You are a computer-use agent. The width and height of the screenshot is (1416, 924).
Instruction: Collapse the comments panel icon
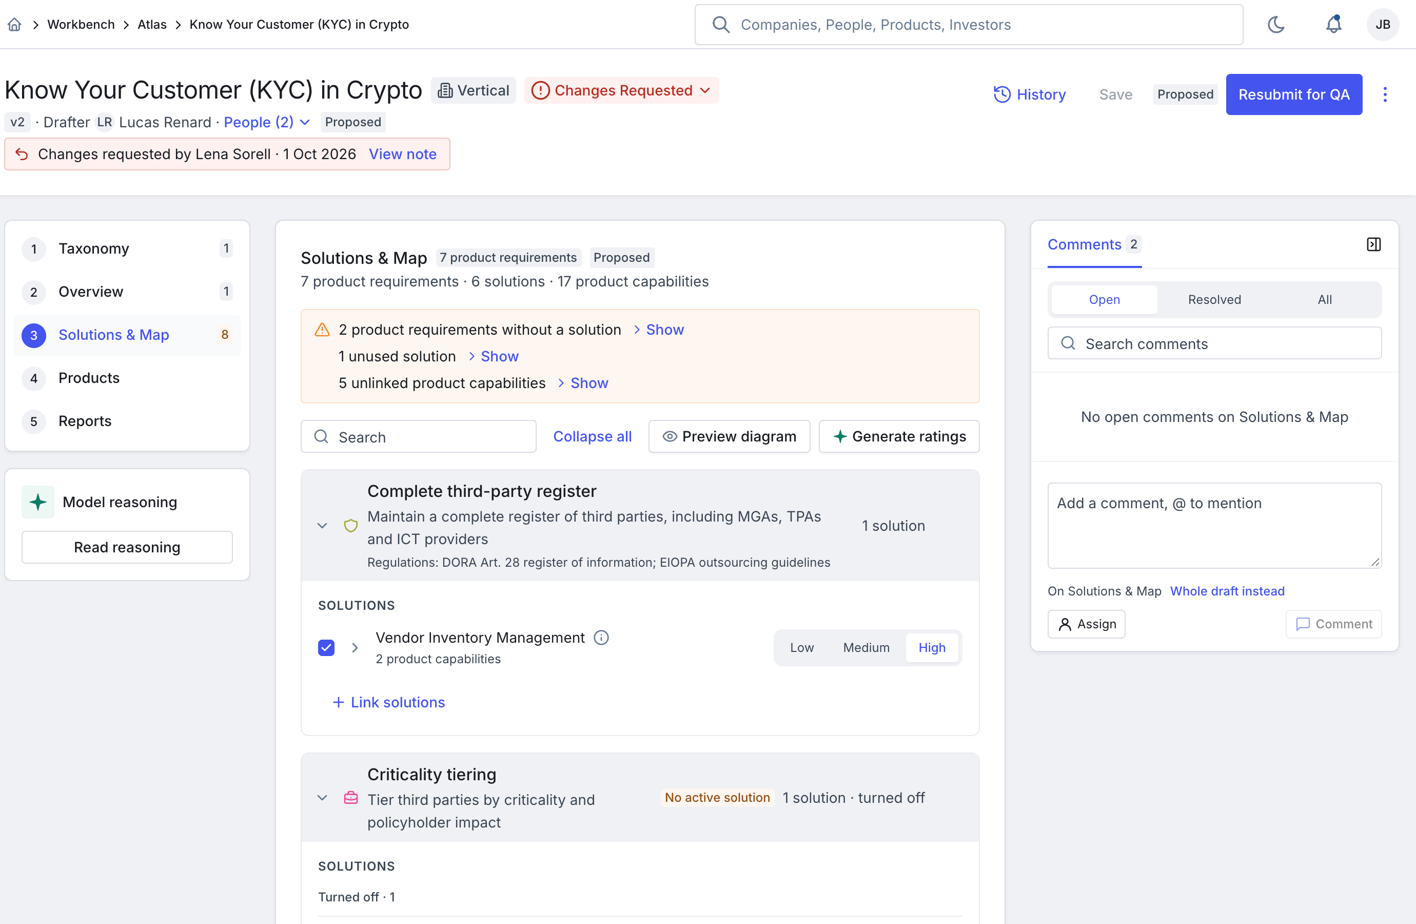[x=1374, y=244]
